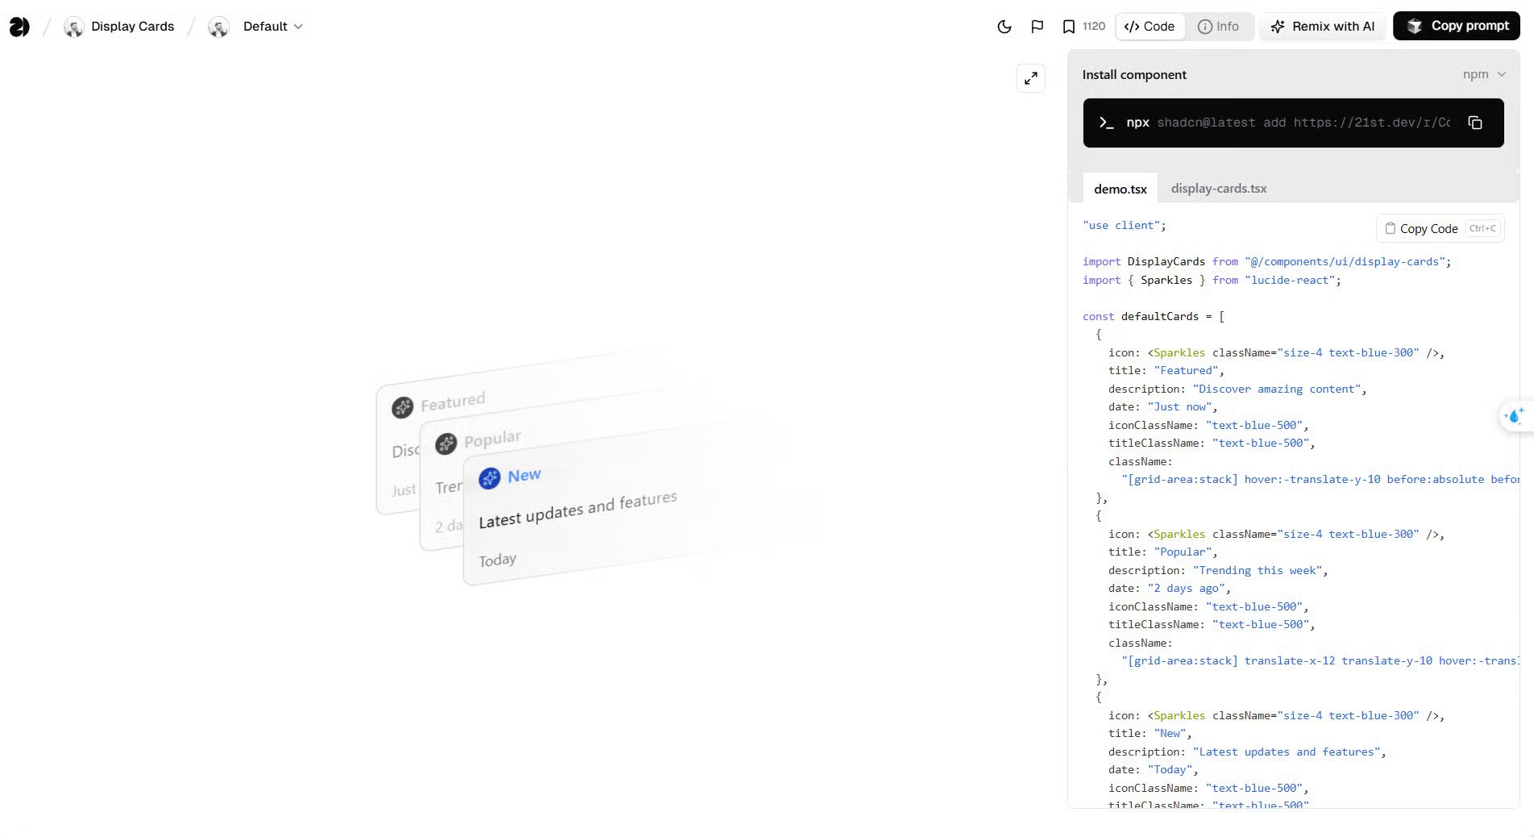Click the Copy prompt button
Image resolution: width=1534 pixels, height=837 pixels.
(x=1456, y=25)
